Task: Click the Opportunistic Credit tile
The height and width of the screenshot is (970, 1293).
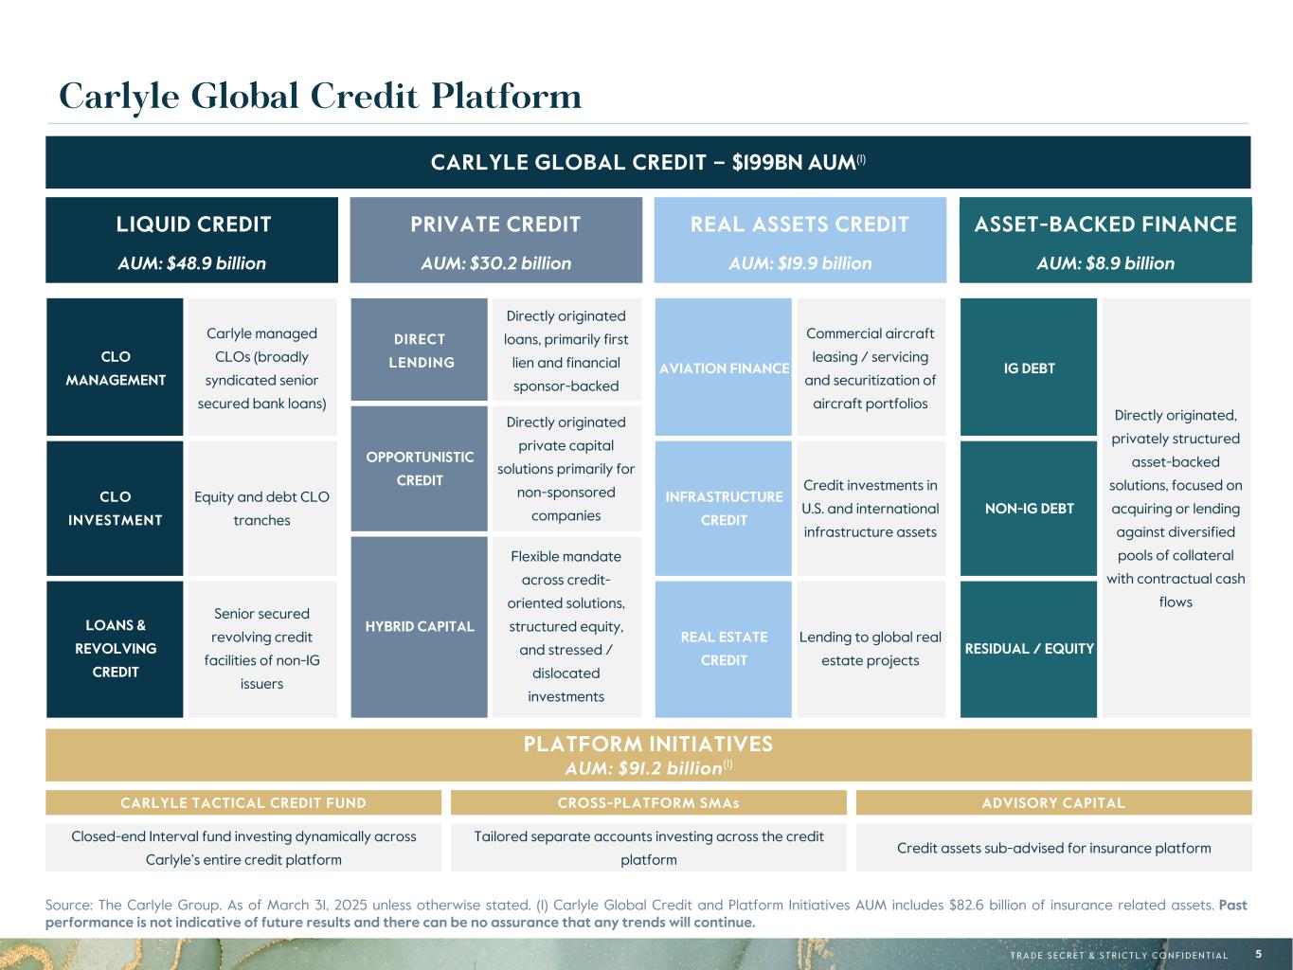Action: point(419,469)
